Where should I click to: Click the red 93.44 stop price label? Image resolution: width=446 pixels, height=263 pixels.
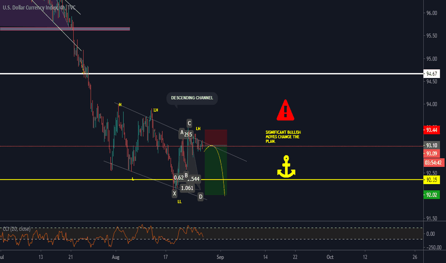[432, 130]
